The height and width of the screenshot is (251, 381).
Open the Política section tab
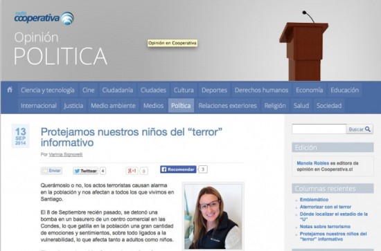click(181, 106)
